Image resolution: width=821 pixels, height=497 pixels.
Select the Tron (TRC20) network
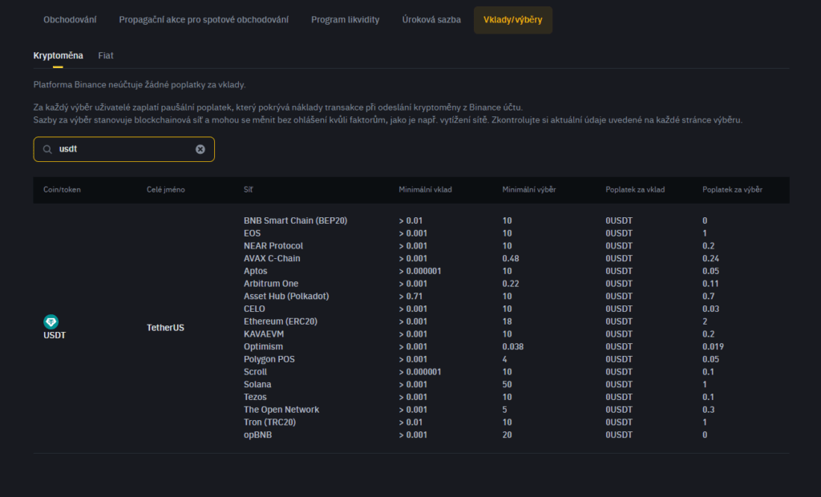point(269,422)
